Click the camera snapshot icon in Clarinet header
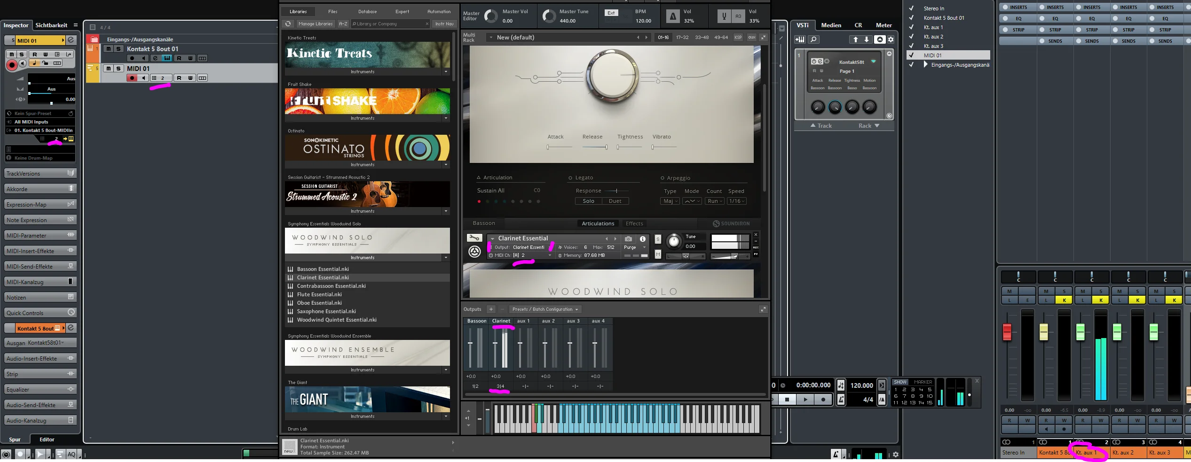The image size is (1191, 462). (628, 239)
